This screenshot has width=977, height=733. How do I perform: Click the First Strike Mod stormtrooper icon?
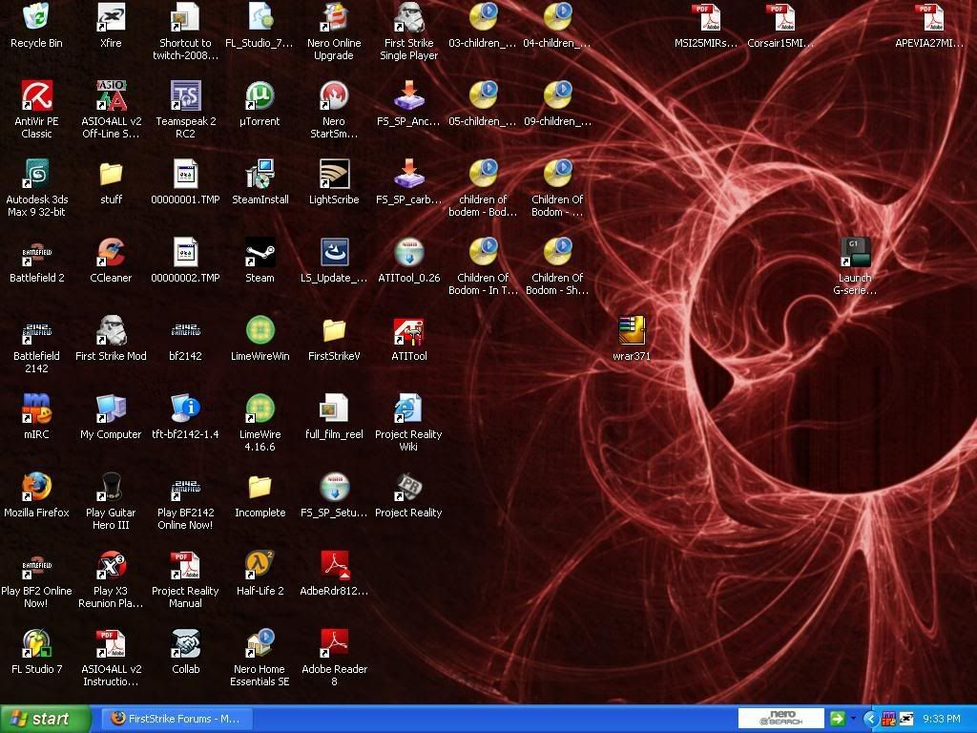(111, 329)
